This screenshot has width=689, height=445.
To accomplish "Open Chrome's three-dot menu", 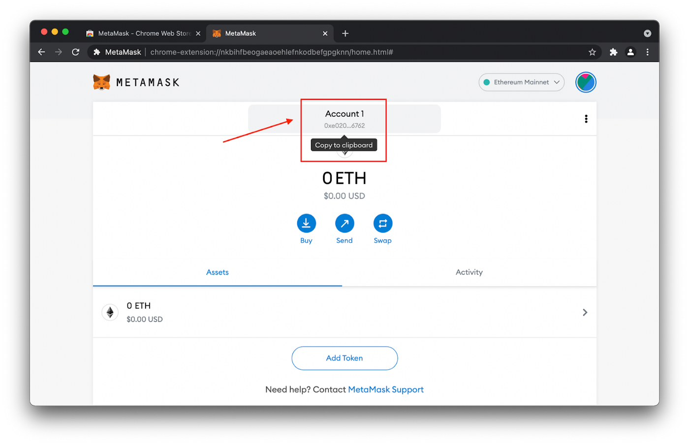I will click(x=647, y=52).
